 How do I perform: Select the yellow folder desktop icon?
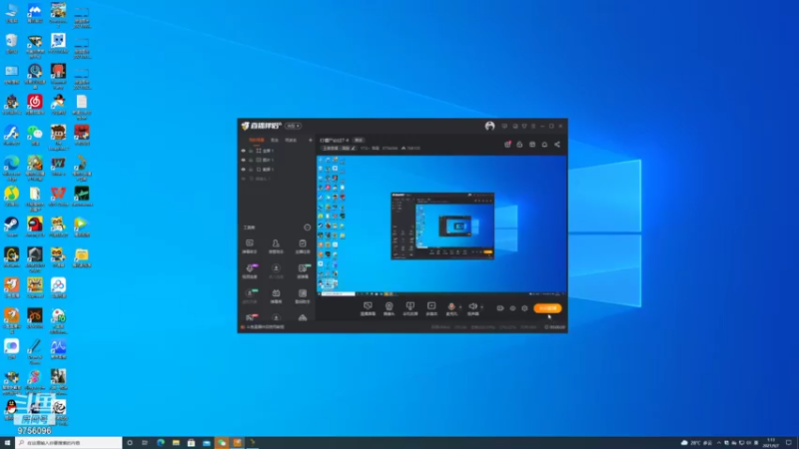pos(82,257)
